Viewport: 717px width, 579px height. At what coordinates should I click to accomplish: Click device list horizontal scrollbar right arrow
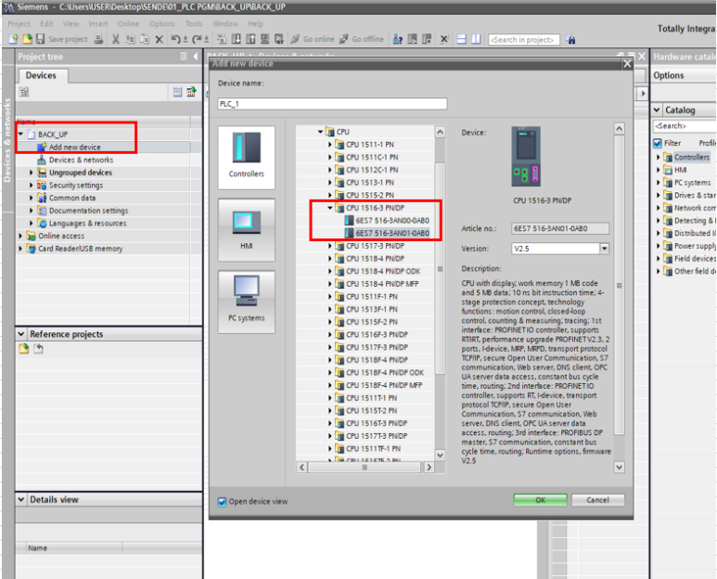(x=429, y=468)
